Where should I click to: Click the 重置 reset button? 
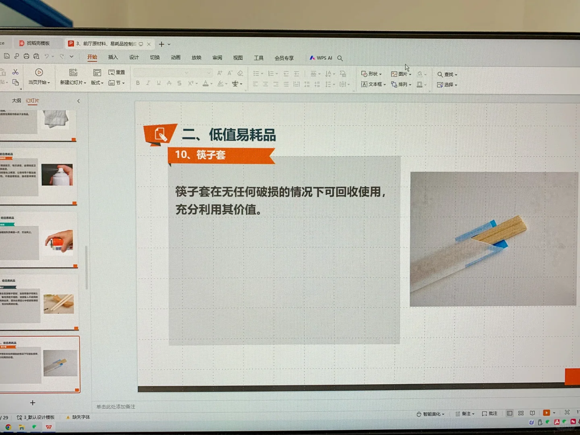point(117,72)
